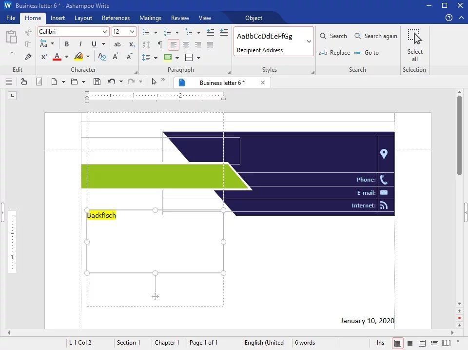Open the Insert ribbon tab
The image size is (468, 350).
(58, 18)
